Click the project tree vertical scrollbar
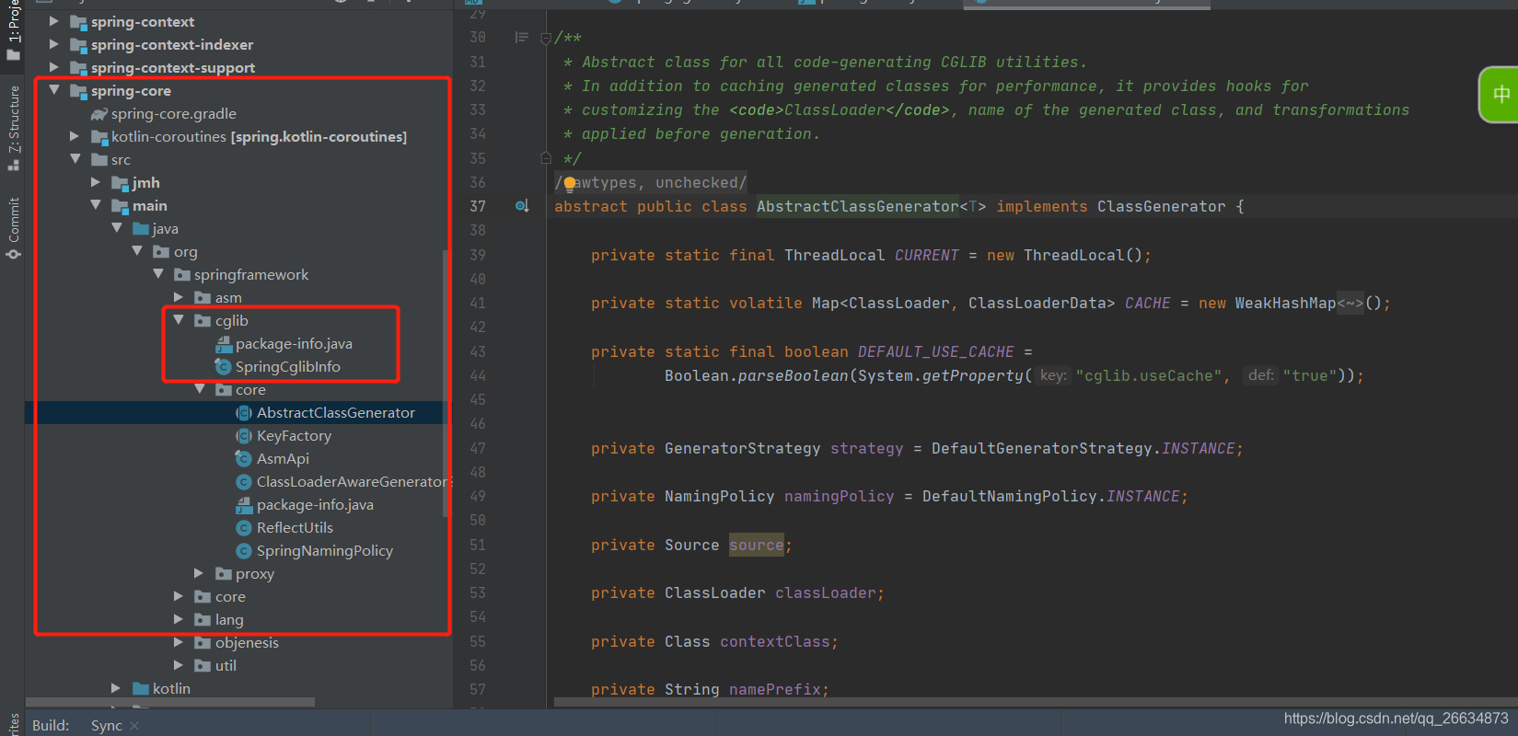This screenshot has height=736, width=1518. coord(446,383)
